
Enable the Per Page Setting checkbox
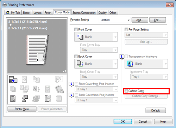pyautogui.click(x=126, y=29)
